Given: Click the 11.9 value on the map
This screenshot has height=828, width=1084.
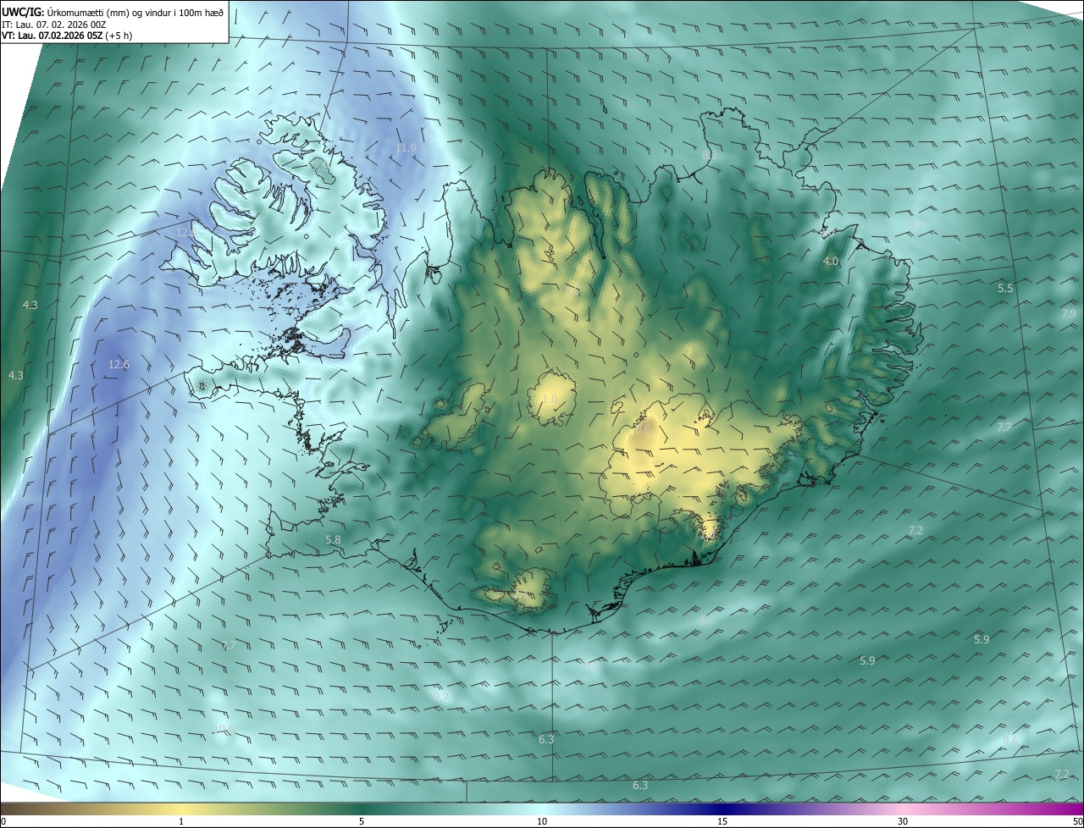Looking at the screenshot, I should click(x=406, y=148).
